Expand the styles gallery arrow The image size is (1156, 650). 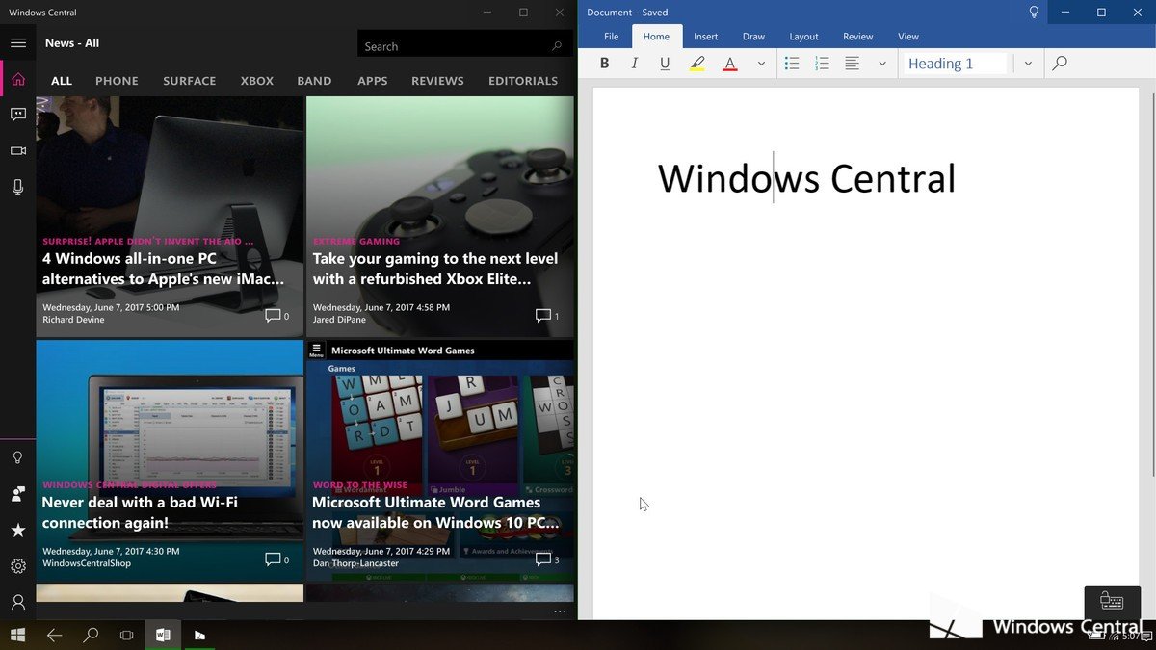pyautogui.click(x=1028, y=64)
